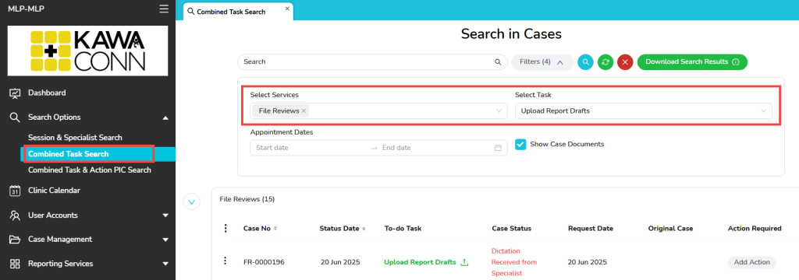Click the calendar icon in Appointment Dates
799x280 pixels.
[x=499, y=148]
